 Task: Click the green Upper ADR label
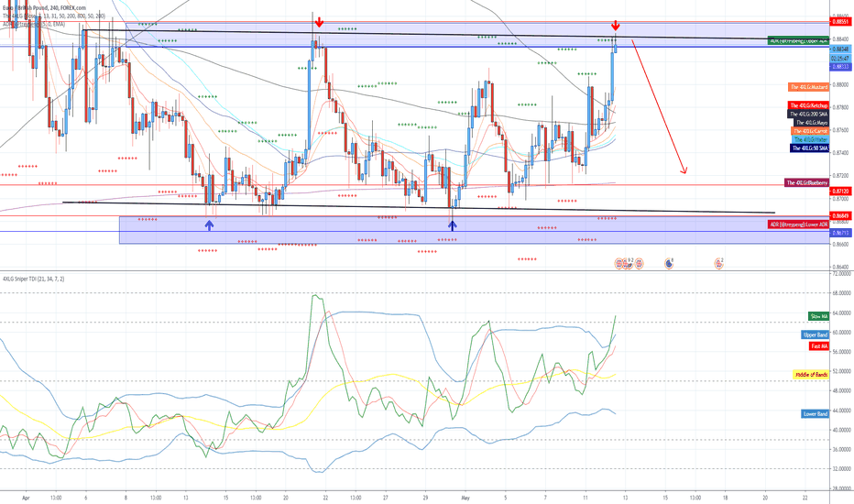(798, 40)
